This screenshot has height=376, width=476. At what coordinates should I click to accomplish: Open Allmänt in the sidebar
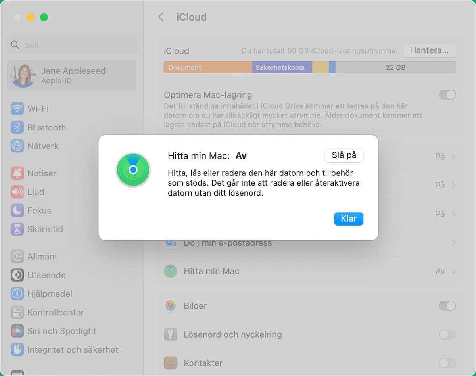click(x=42, y=257)
